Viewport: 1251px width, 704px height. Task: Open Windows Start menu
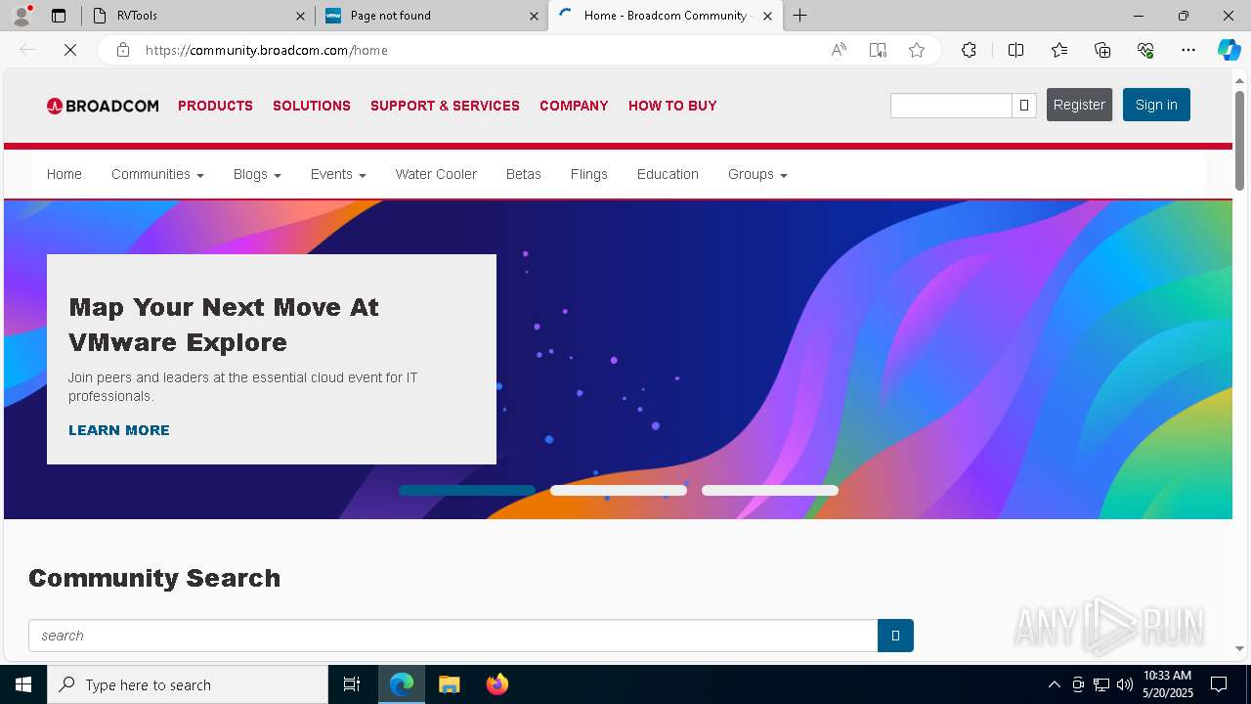tap(23, 684)
